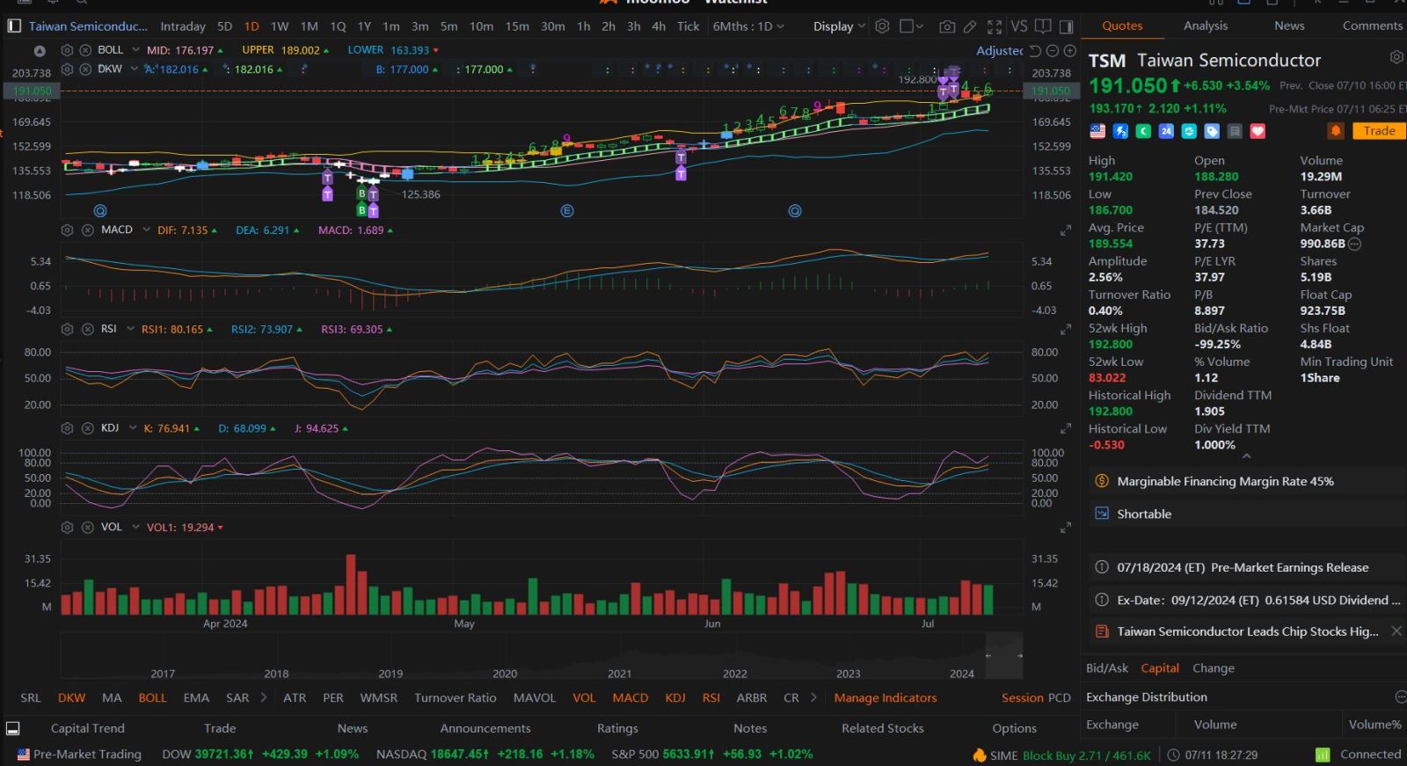Dismiss the Taiwan Semiconductor news headline
The width and height of the screenshot is (1407, 766).
pyautogui.click(x=1396, y=631)
